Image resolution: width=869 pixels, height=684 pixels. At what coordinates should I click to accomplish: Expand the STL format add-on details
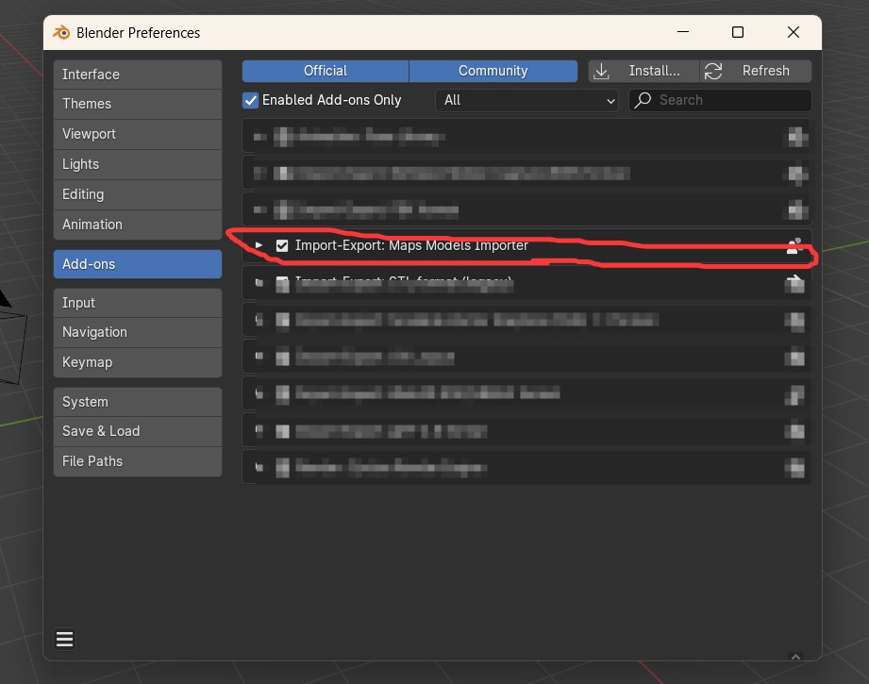pos(259,282)
